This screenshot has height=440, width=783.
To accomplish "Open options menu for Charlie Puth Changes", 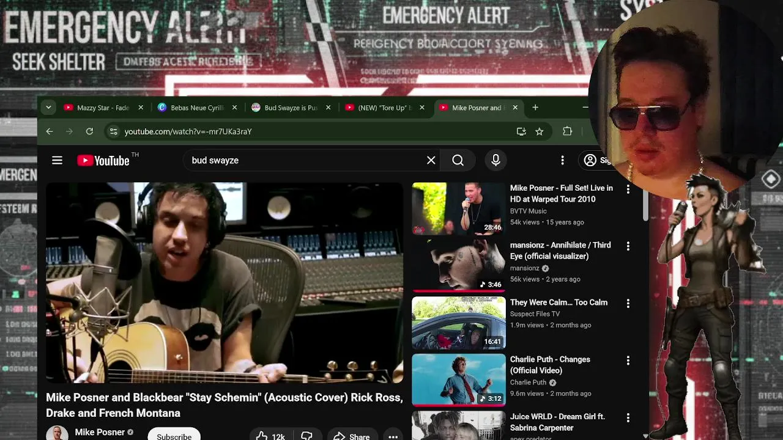I will click(628, 361).
